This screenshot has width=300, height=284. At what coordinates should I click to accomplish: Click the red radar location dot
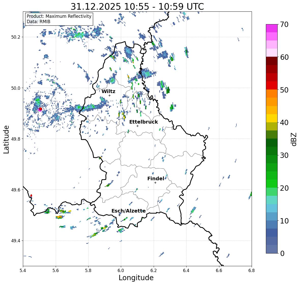point(40,109)
